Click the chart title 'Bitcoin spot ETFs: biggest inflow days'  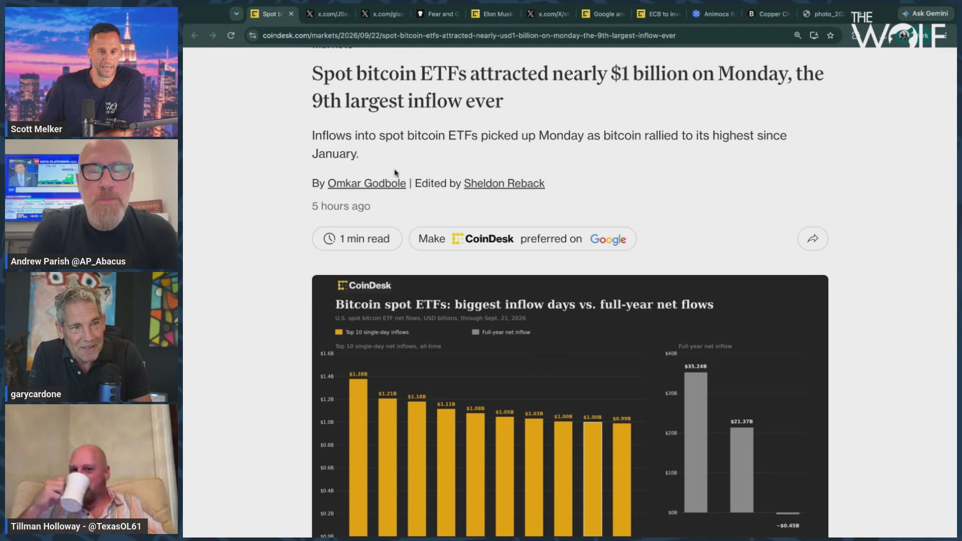[x=524, y=305]
